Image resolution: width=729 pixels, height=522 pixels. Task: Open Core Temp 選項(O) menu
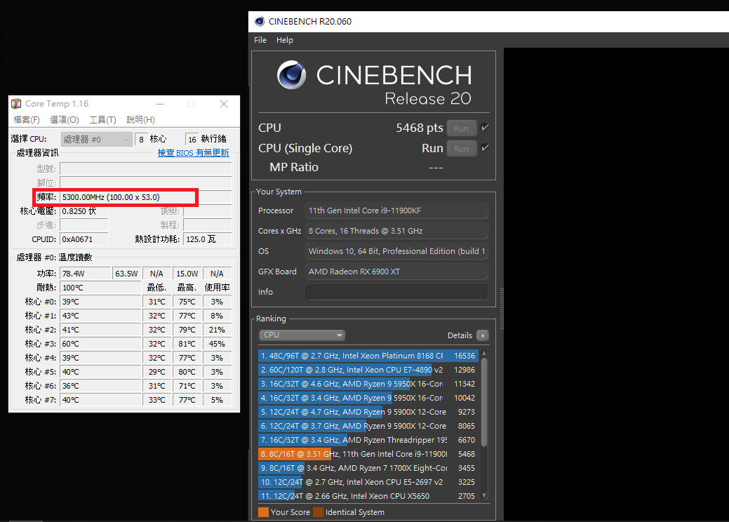click(64, 120)
